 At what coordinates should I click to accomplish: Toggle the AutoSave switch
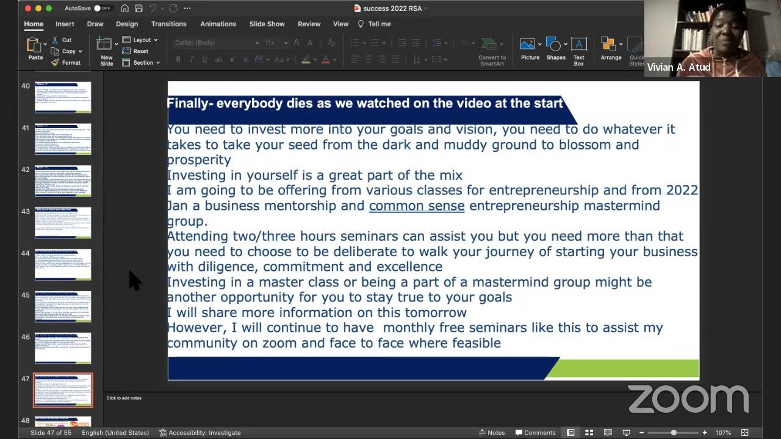[102, 9]
